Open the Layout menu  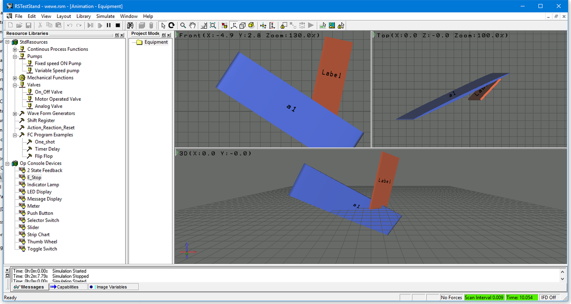click(x=64, y=16)
